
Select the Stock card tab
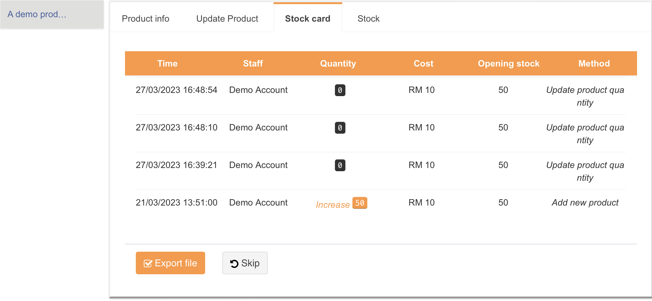(x=308, y=19)
